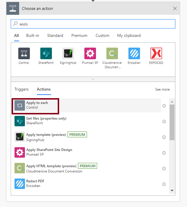Show info for Redact PDF action
Image resolution: width=187 pixels, height=207 pixels.
click(x=164, y=184)
